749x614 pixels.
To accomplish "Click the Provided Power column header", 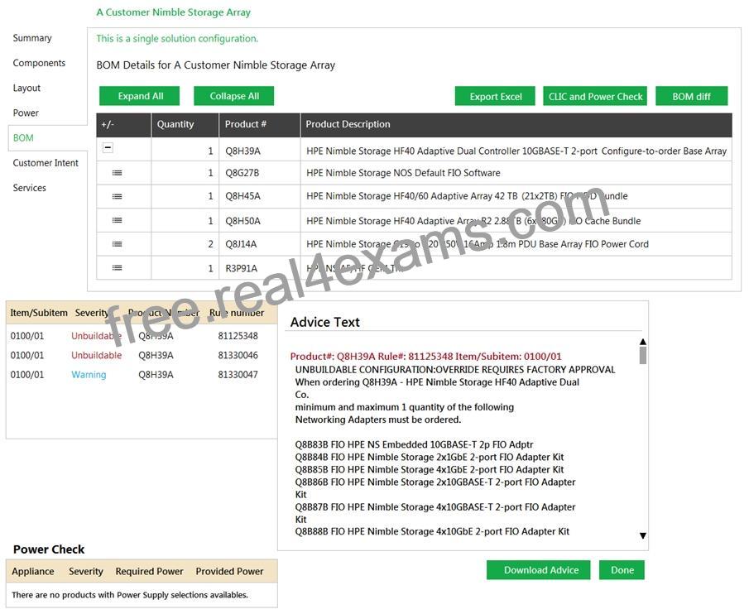I will 230,572.
